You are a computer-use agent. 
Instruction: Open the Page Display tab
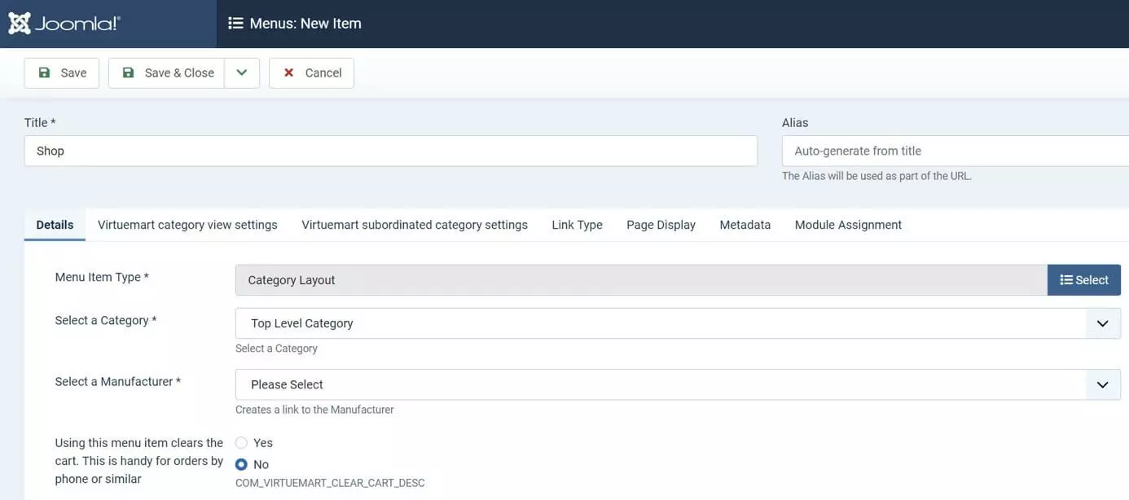[661, 225]
